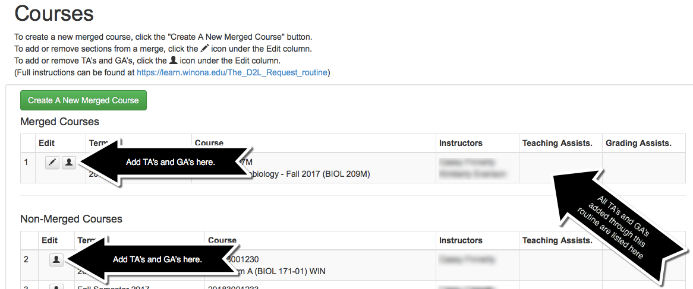Click the Instructors header in Merged Courses table
693x289 pixels.
pyautogui.click(x=461, y=143)
